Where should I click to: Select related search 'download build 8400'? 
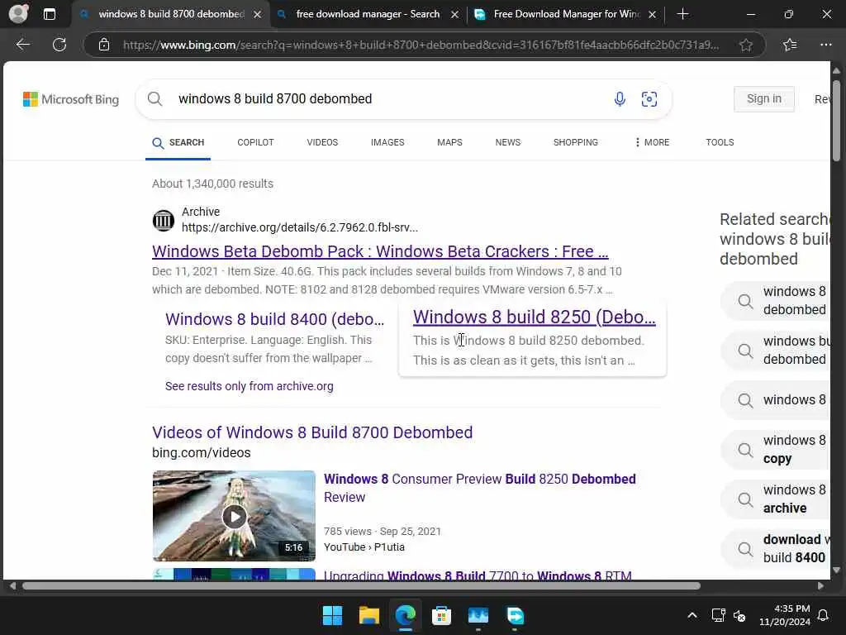(x=775, y=549)
